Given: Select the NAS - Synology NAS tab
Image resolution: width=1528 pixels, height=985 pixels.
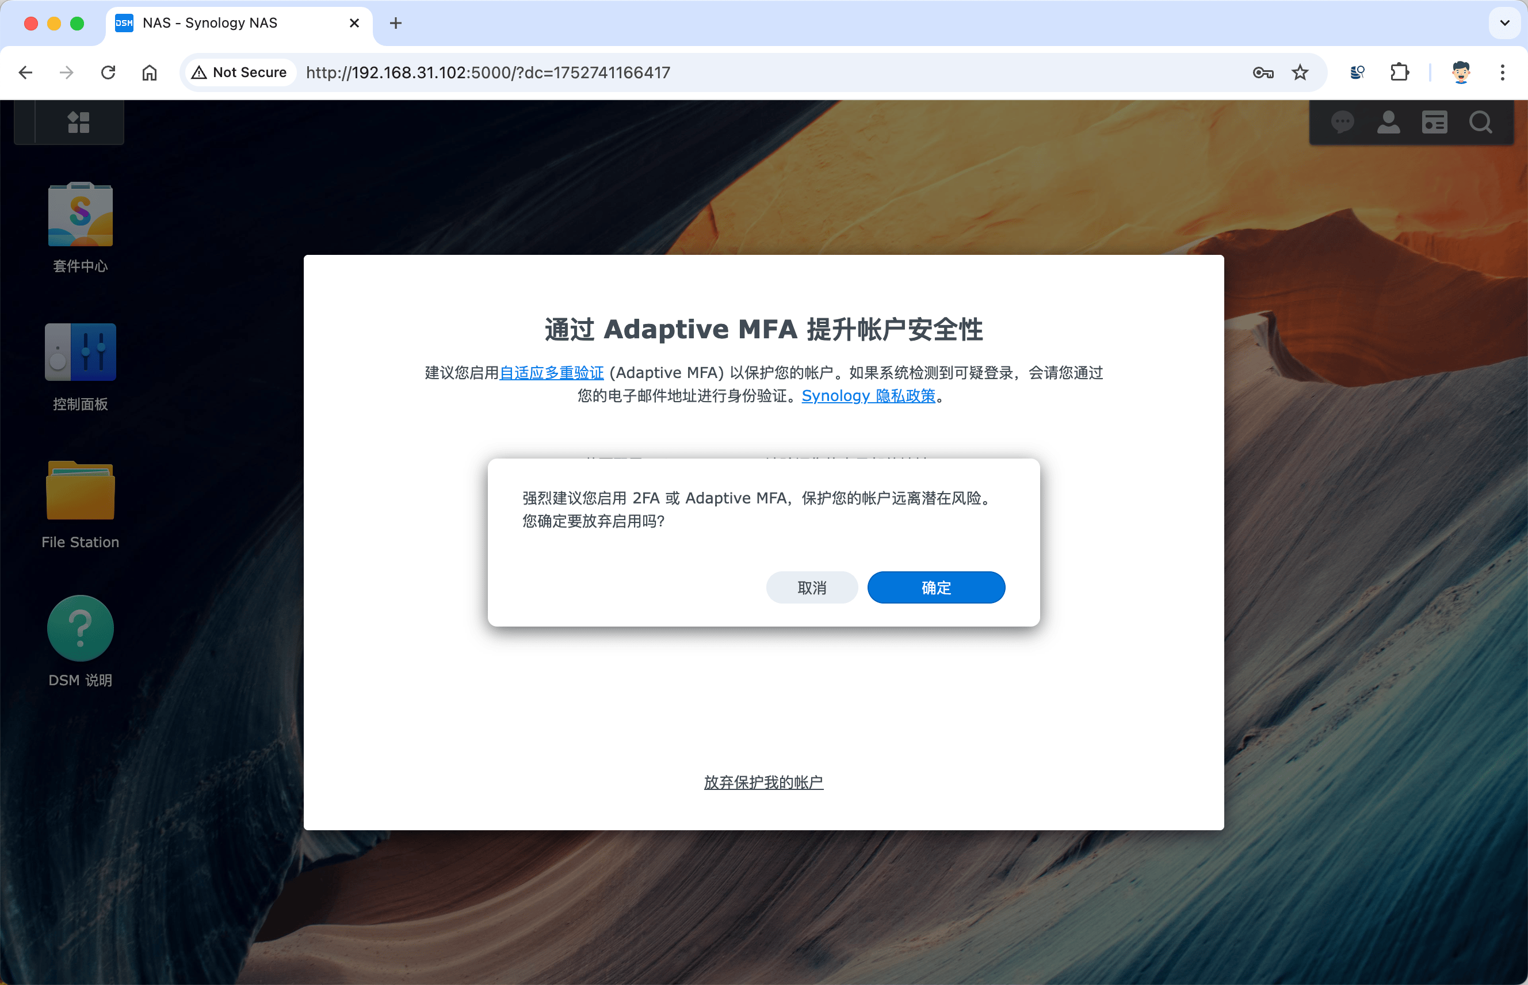Looking at the screenshot, I should point(239,23).
